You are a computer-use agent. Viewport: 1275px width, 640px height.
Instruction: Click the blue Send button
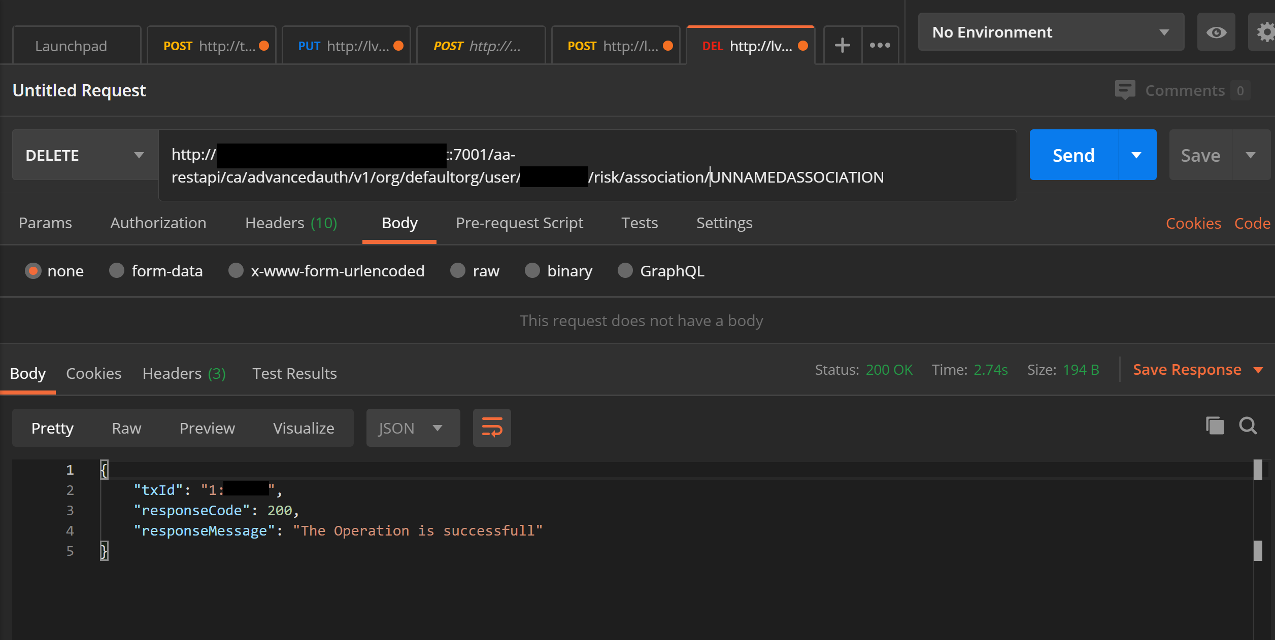click(x=1073, y=155)
